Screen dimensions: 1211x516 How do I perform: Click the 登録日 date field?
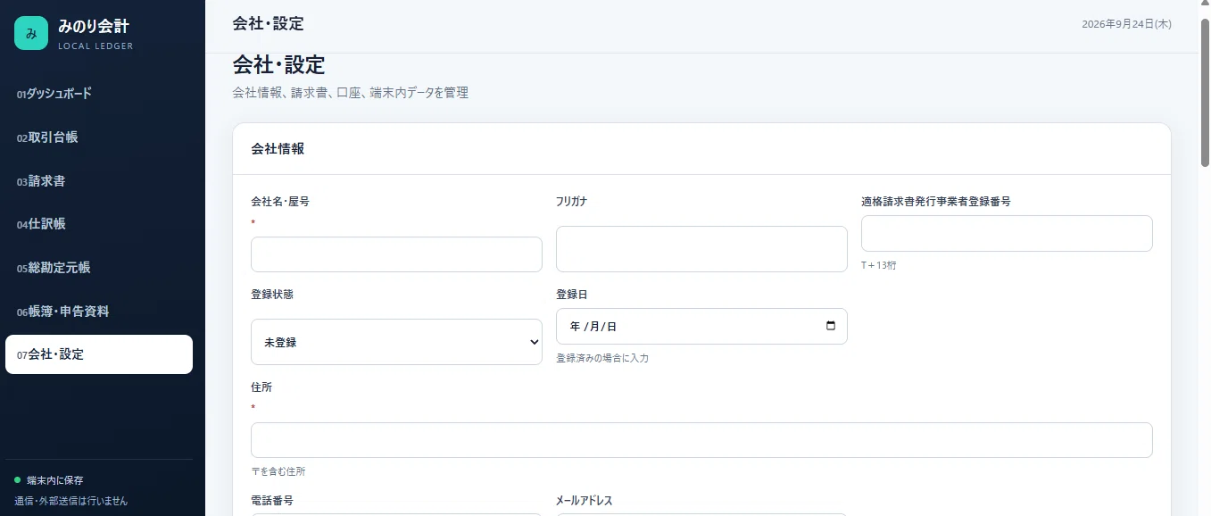tap(701, 326)
